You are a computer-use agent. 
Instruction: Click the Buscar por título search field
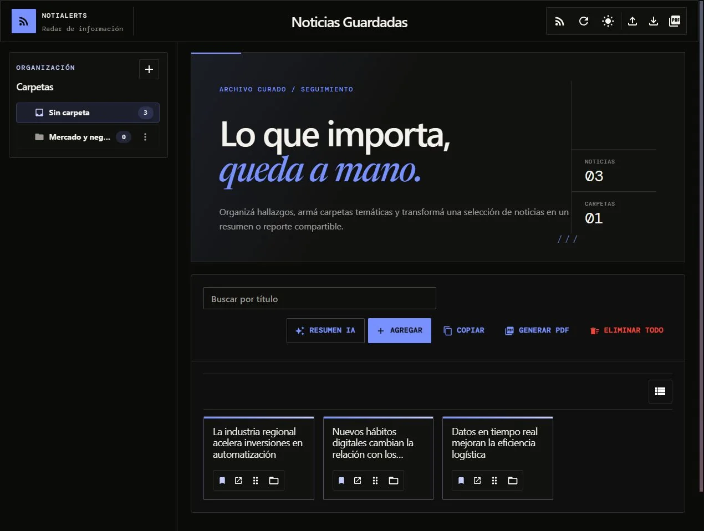click(x=320, y=298)
